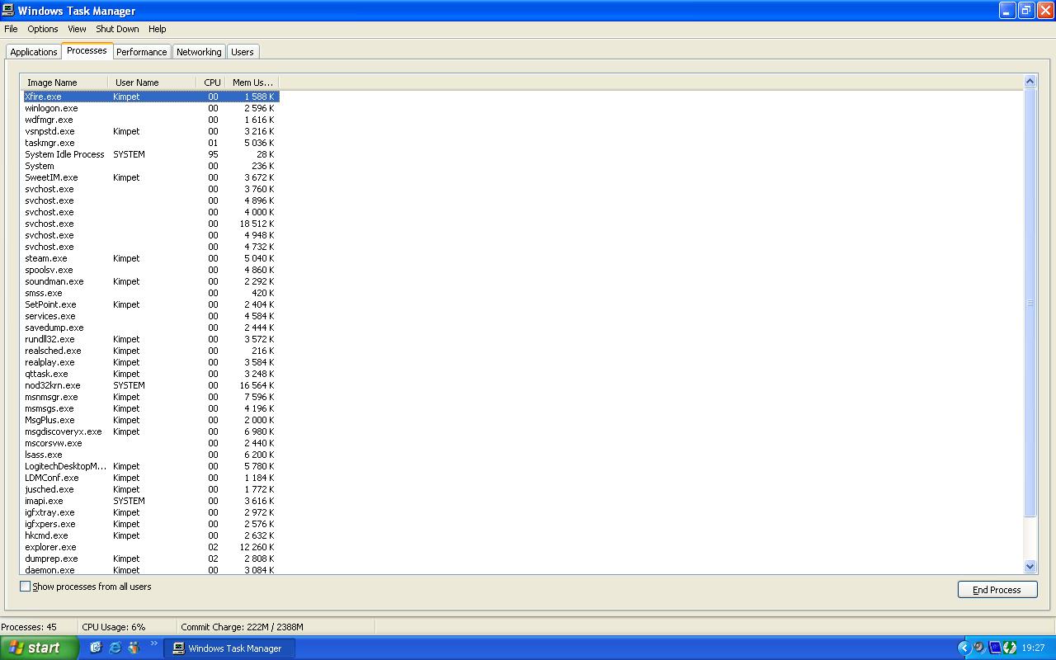Show hidden tray icons with the round arrow

pyautogui.click(x=964, y=648)
